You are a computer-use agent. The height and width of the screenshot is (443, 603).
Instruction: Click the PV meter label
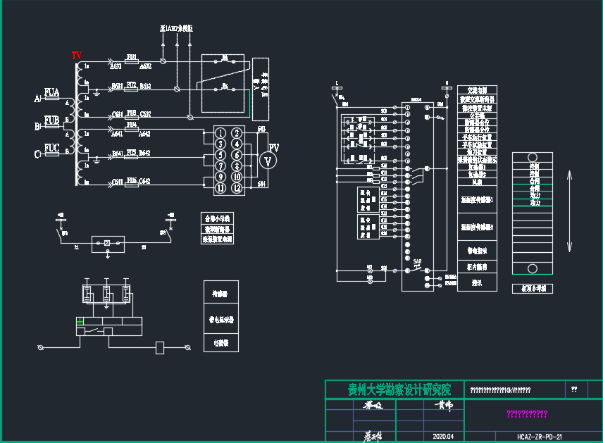tap(274, 147)
